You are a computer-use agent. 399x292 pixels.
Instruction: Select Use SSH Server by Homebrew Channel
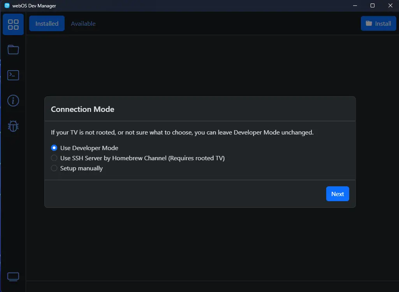[x=54, y=158]
